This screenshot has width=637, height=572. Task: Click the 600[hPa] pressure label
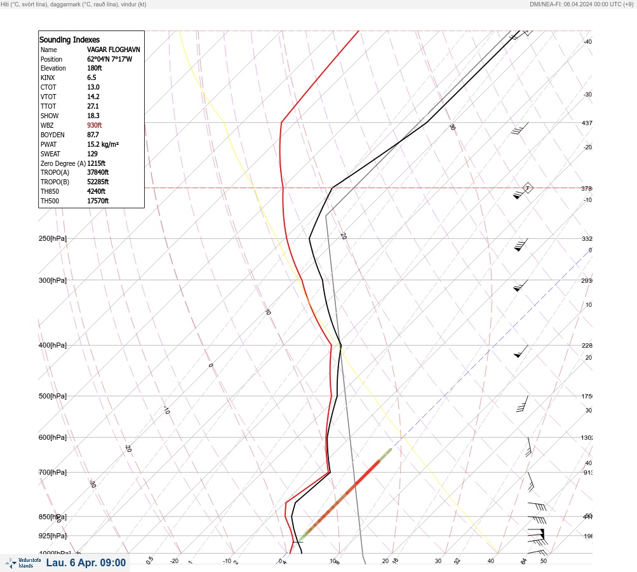pos(53,437)
